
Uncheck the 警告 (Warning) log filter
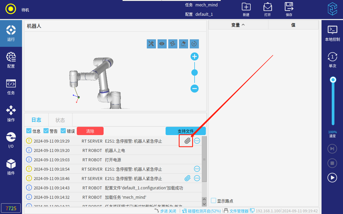(x=46, y=131)
